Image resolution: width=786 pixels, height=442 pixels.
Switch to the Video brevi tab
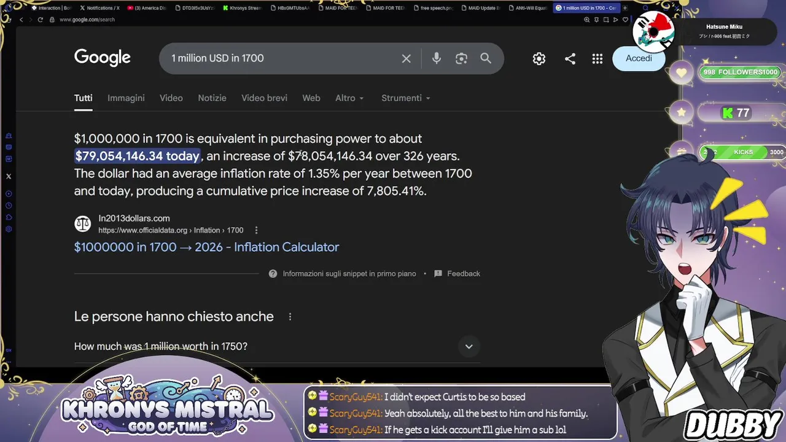264,98
